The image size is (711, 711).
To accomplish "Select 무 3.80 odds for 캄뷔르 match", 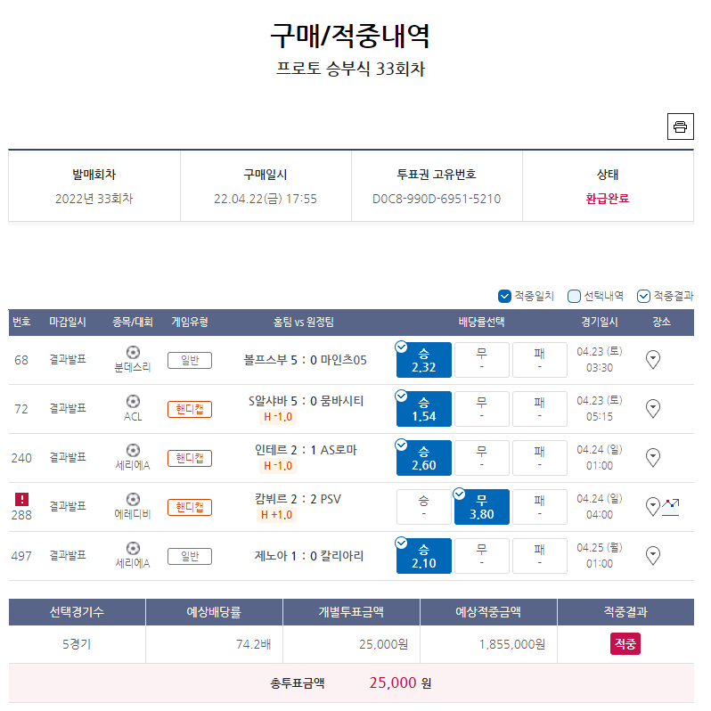I will pos(481,507).
